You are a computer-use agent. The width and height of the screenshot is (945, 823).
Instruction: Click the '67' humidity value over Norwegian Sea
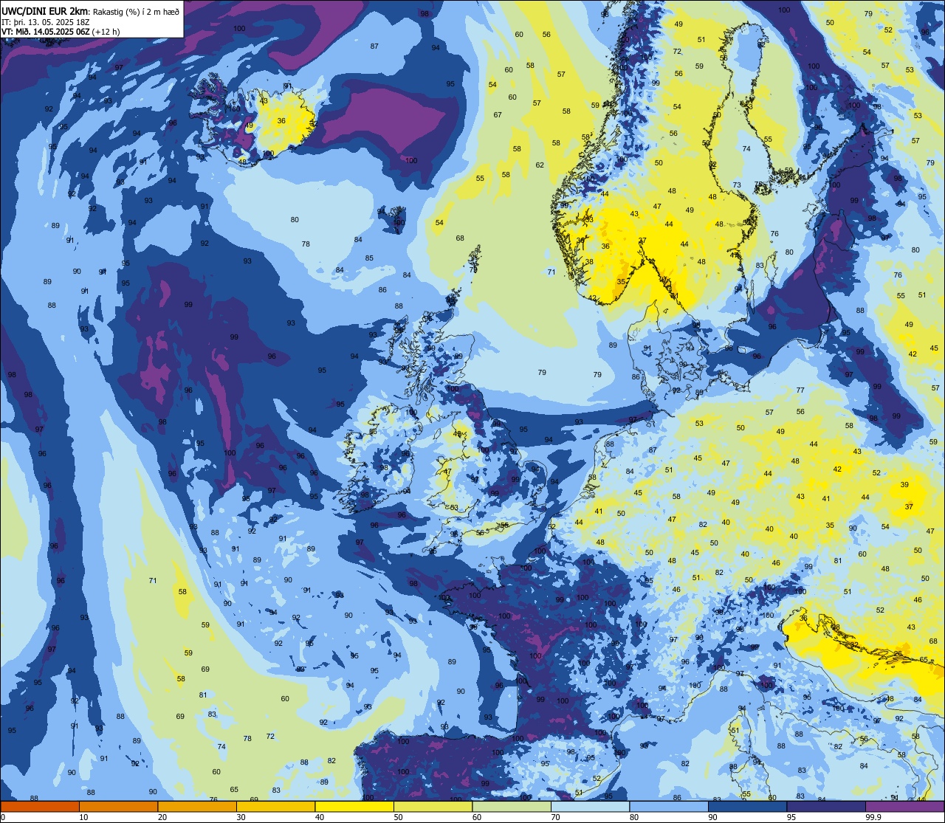coord(498,114)
